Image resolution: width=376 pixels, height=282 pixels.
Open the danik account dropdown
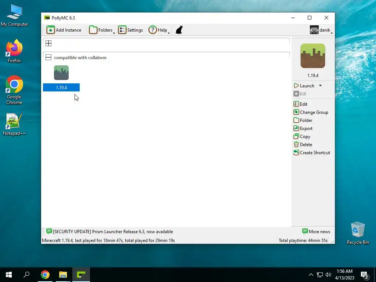tap(321, 30)
